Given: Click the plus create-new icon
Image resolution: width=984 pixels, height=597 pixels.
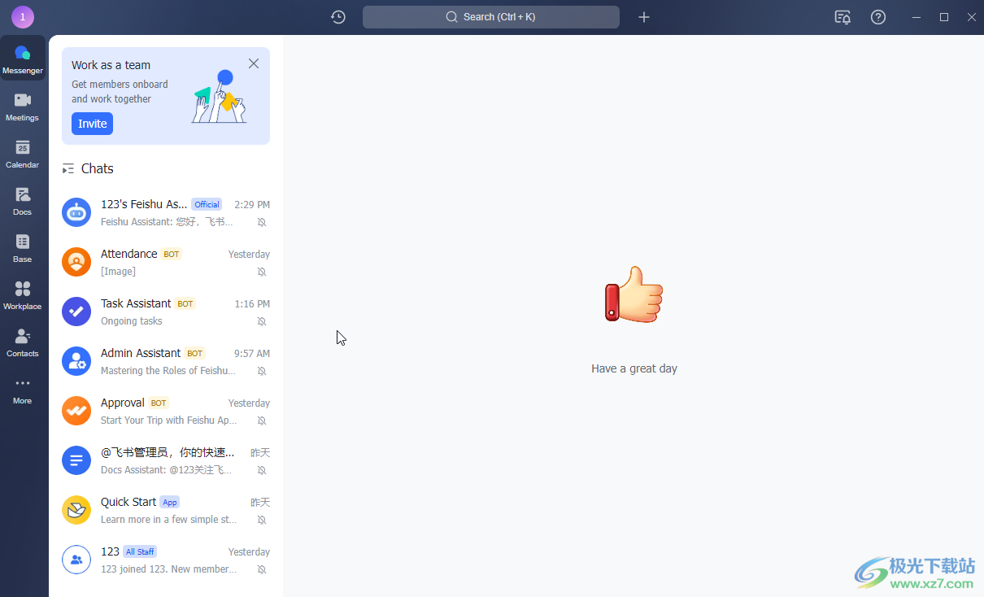Looking at the screenshot, I should pyautogui.click(x=644, y=17).
